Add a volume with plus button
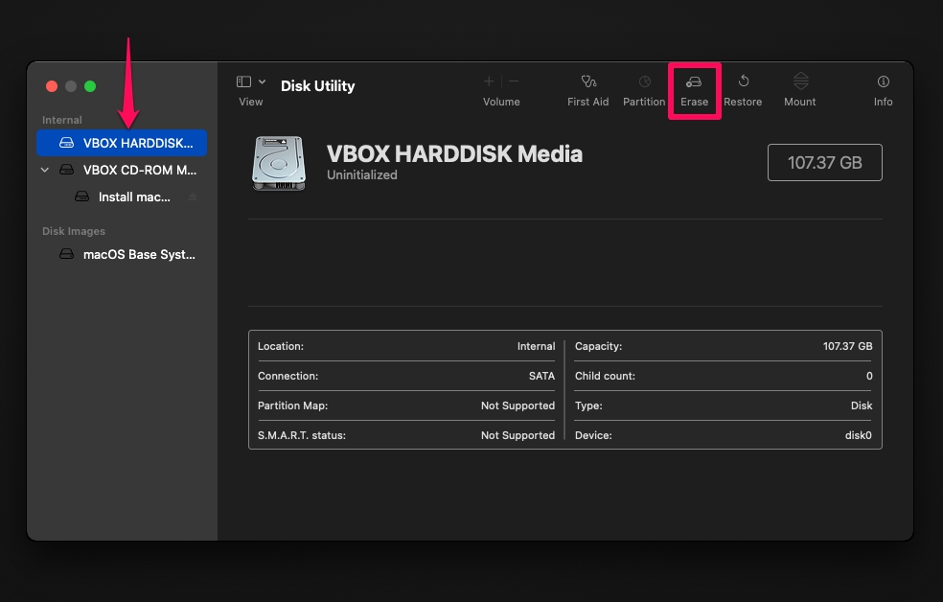 (489, 81)
